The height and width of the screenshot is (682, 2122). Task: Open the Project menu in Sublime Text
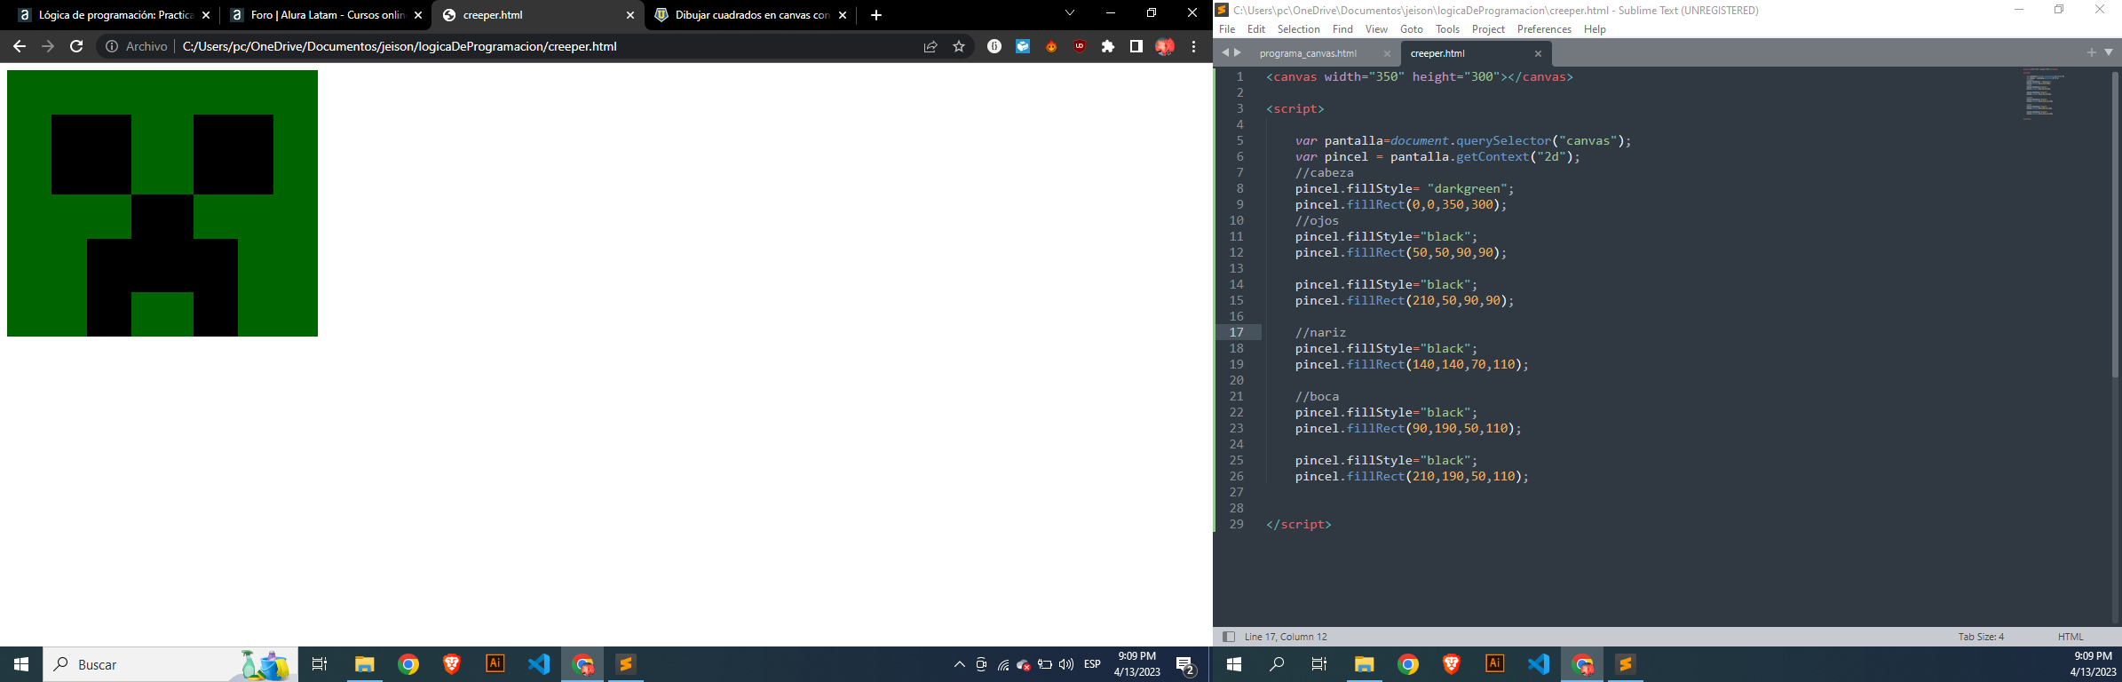1488,29
